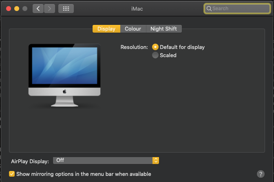The width and height of the screenshot is (274, 182).
Task: Switch to the Display tab
Action: click(106, 29)
